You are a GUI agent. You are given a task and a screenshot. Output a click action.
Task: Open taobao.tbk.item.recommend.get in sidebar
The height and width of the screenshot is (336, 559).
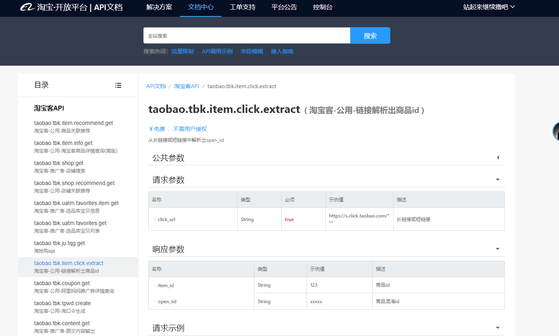tap(73, 123)
